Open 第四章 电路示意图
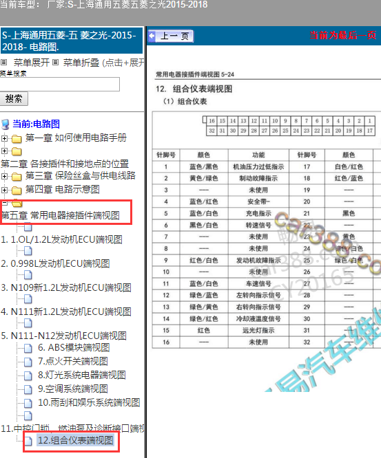Screen dimensions: 381x458 63,189
